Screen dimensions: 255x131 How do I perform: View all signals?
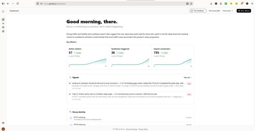[x=188, y=78]
